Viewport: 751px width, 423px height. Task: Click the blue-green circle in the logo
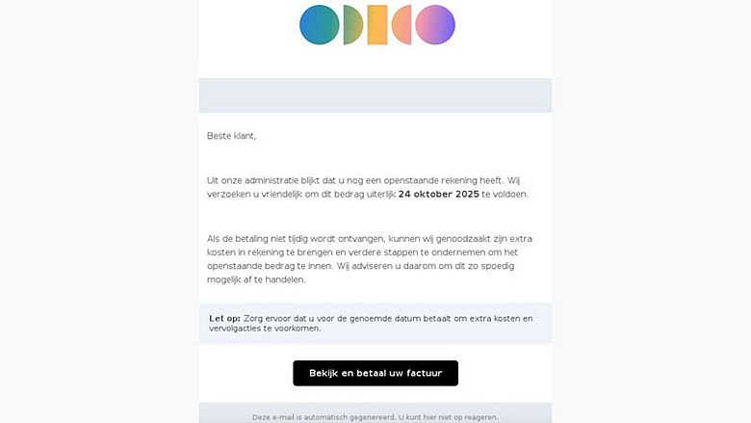click(x=319, y=25)
